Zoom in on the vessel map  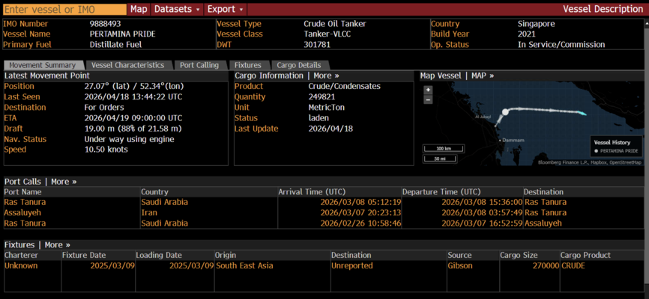click(x=428, y=90)
